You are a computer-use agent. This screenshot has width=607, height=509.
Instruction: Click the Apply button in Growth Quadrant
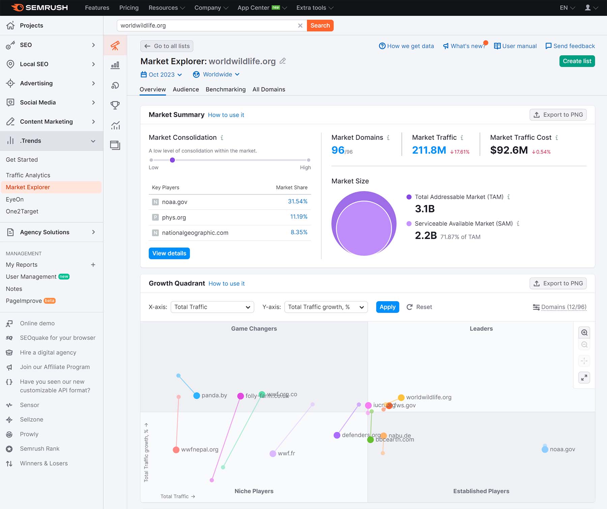[387, 307]
